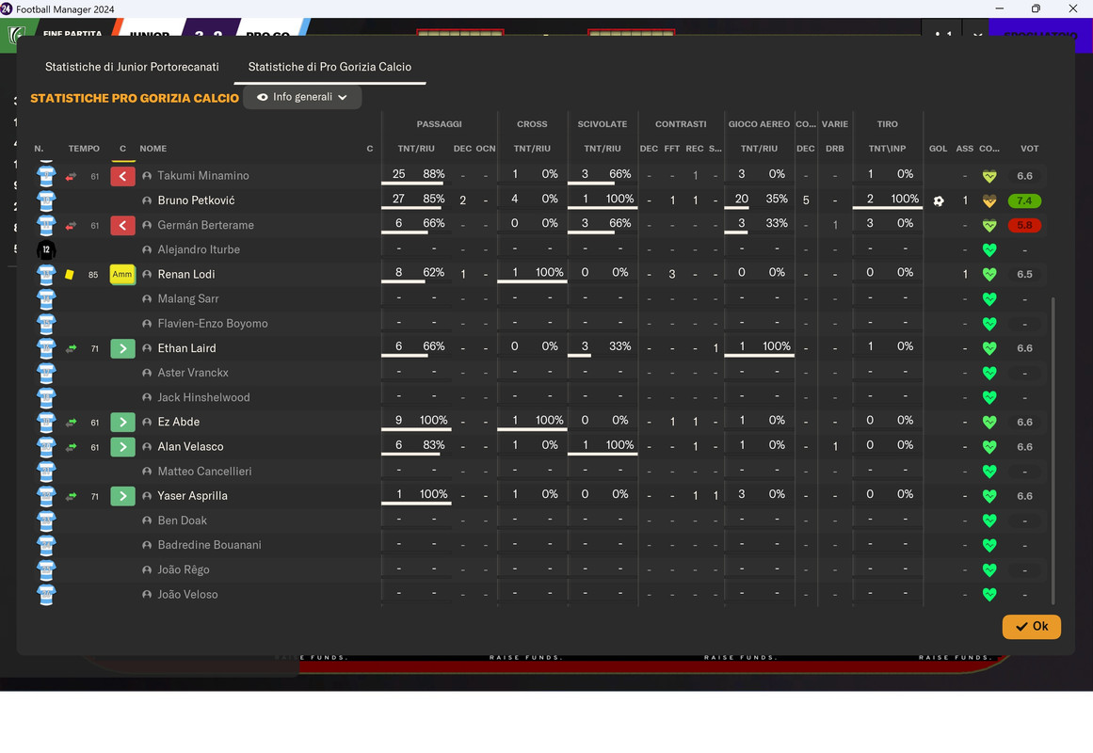
Task: Click the 5.8 rating of Germán Berterame
Action: [1024, 225]
